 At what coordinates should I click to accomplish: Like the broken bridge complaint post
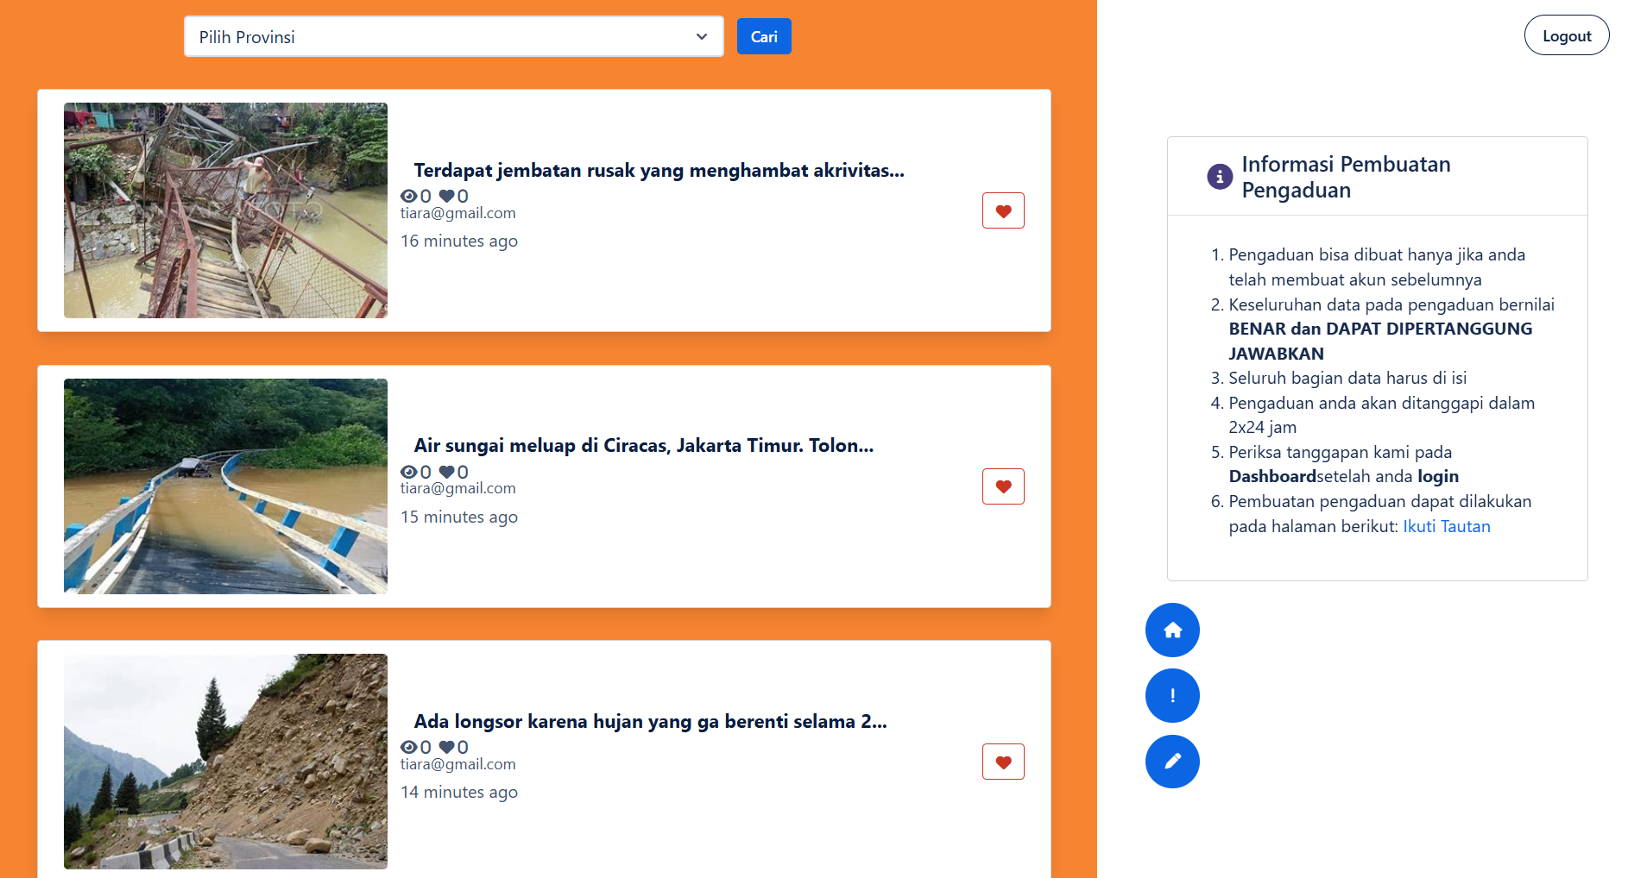[1003, 210]
